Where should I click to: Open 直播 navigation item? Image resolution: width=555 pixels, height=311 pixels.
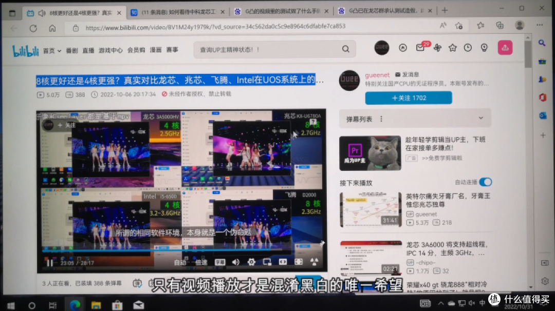tap(88, 50)
